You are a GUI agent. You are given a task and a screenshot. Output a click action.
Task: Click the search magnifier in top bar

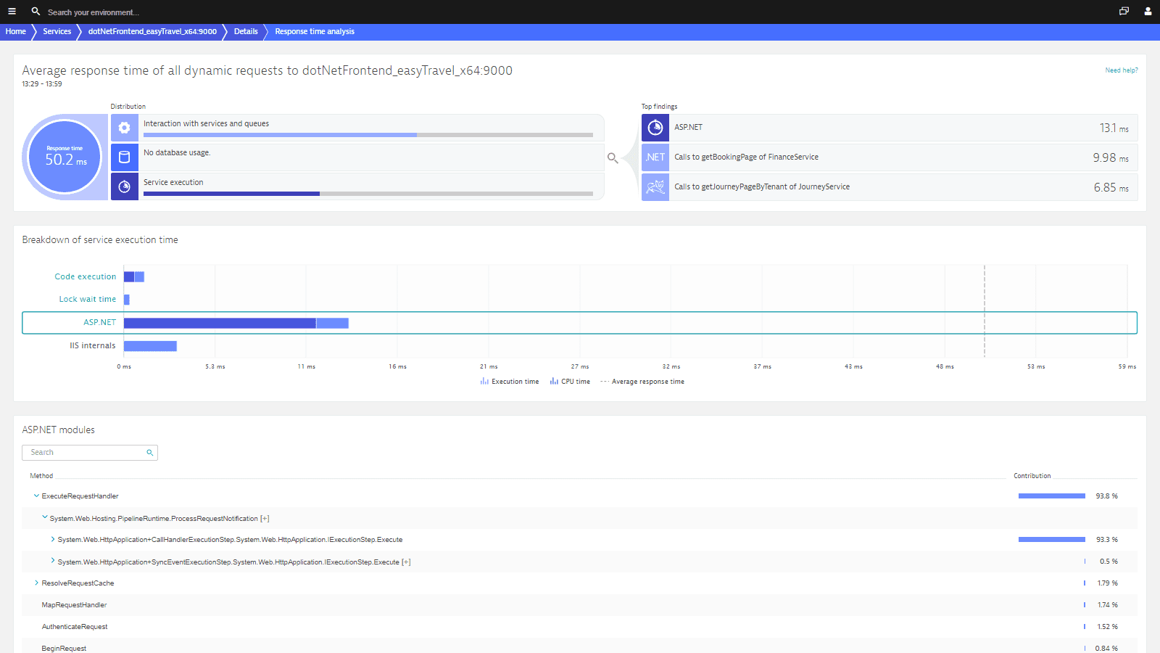pyautogui.click(x=36, y=12)
